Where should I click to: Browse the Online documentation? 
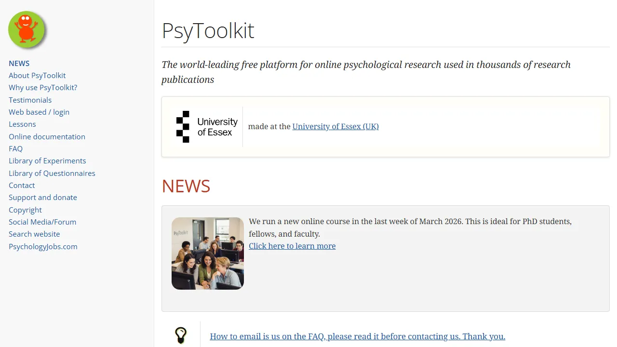[x=47, y=136]
